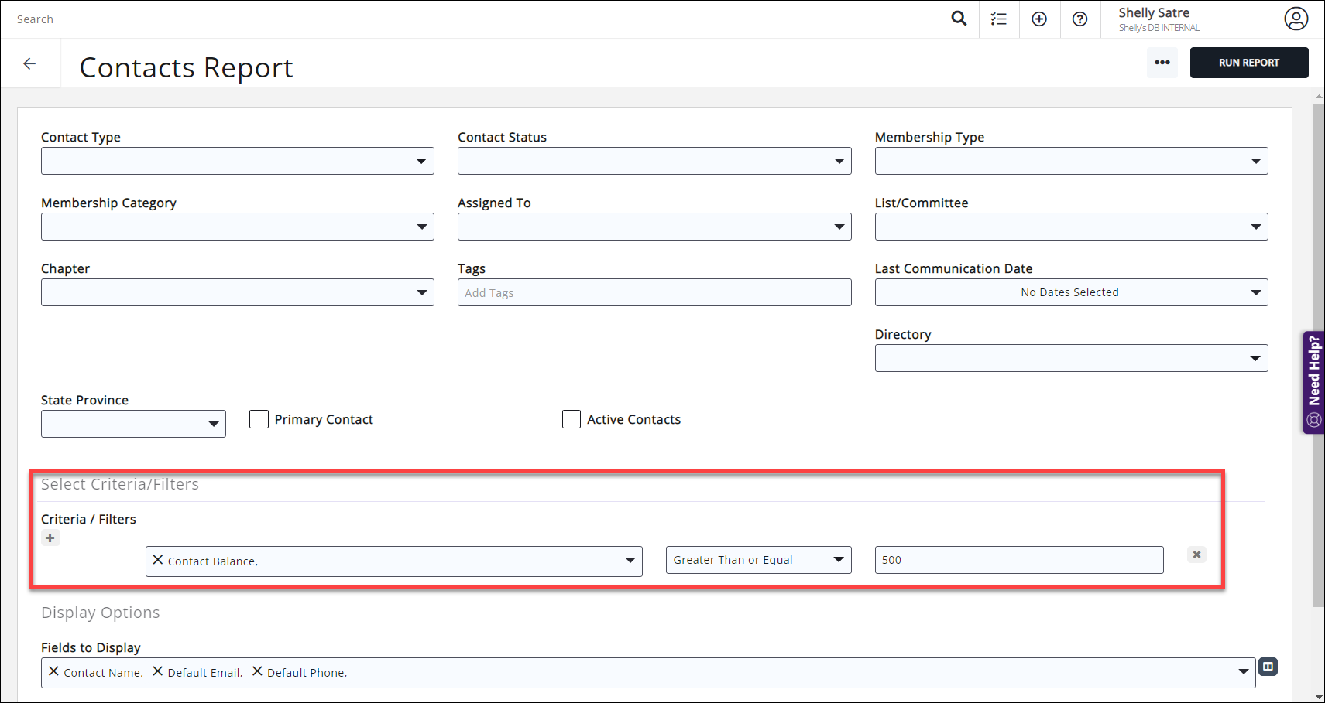Go back with the left arrow

click(x=30, y=63)
